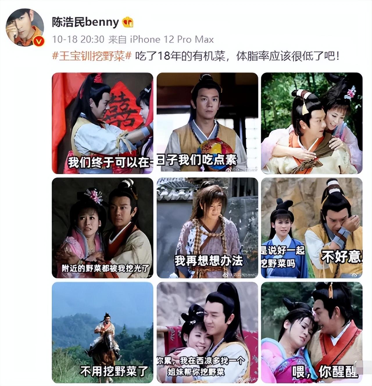Open the horse rider photo 不用挖野菜了
Screen dimensions: 372x386
coord(103,333)
